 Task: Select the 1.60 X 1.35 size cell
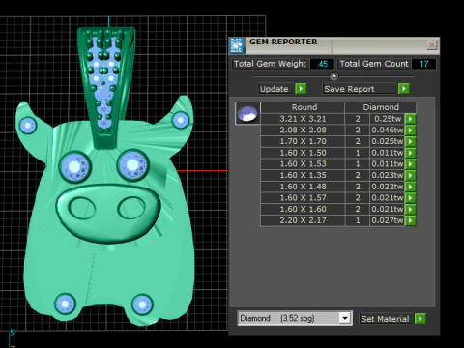[x=303, y=175]
